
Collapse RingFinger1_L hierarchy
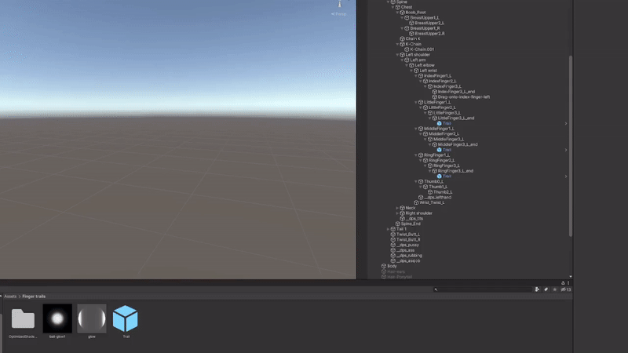click(416, 155)
